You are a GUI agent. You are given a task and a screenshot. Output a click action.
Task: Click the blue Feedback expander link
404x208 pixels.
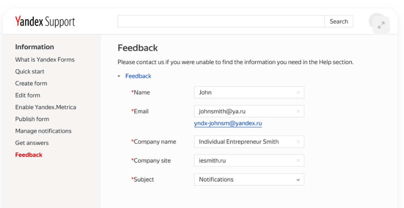(138, 76)
